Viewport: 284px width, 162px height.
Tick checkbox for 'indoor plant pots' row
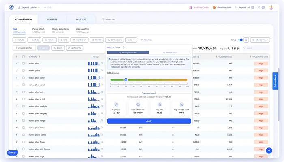pyautogui.click(x=24, y=92)
